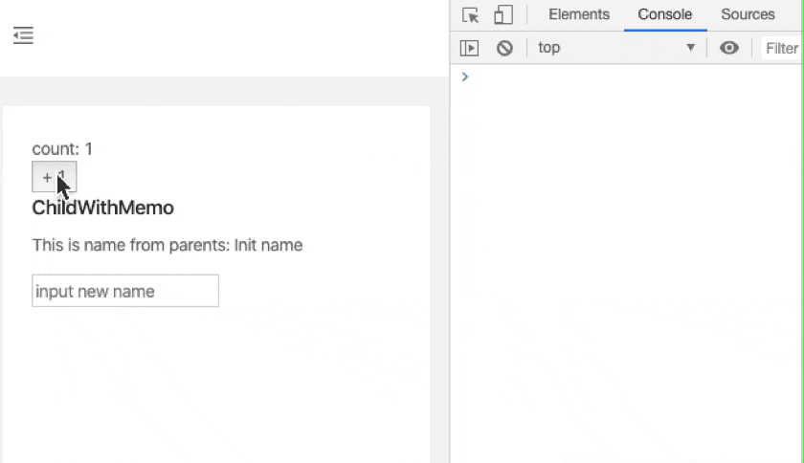The width and height of the screenshot is (804, 463).
Task: Click the gray band above the card
Action: [224, 91]
